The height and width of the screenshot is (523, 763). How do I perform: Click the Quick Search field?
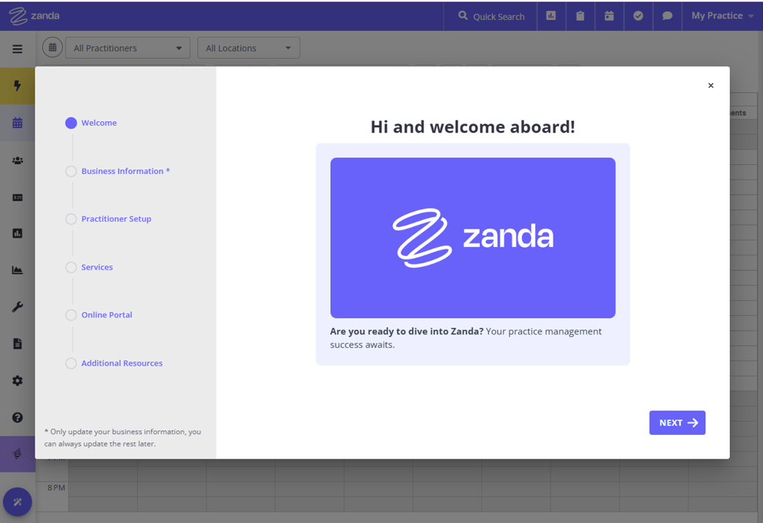coord(492,16)
